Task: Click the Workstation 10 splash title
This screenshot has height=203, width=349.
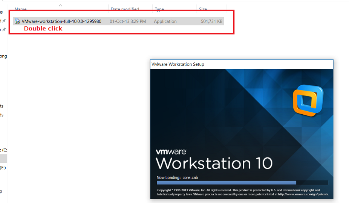Action: point(214,164)
